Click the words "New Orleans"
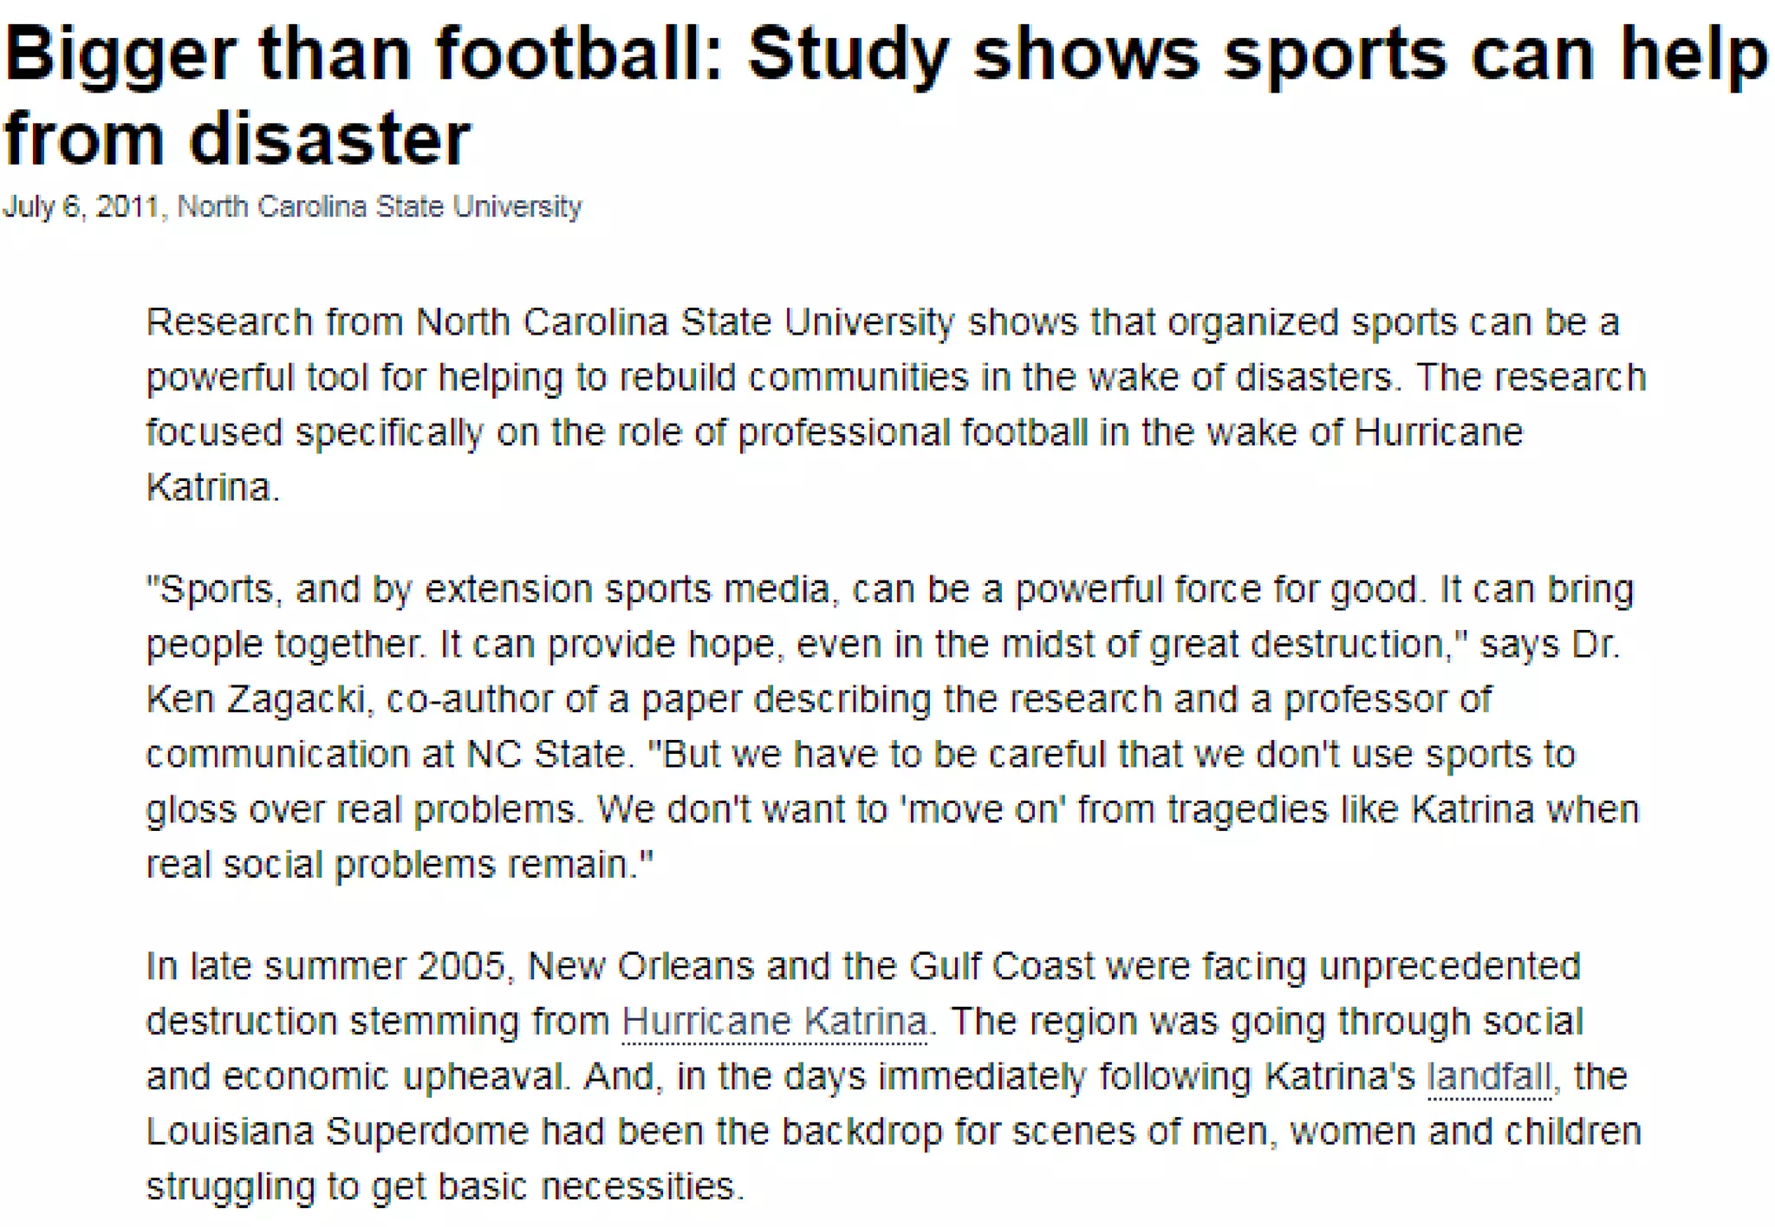Screen dimensions: 1775x1227 click(640, 966)
